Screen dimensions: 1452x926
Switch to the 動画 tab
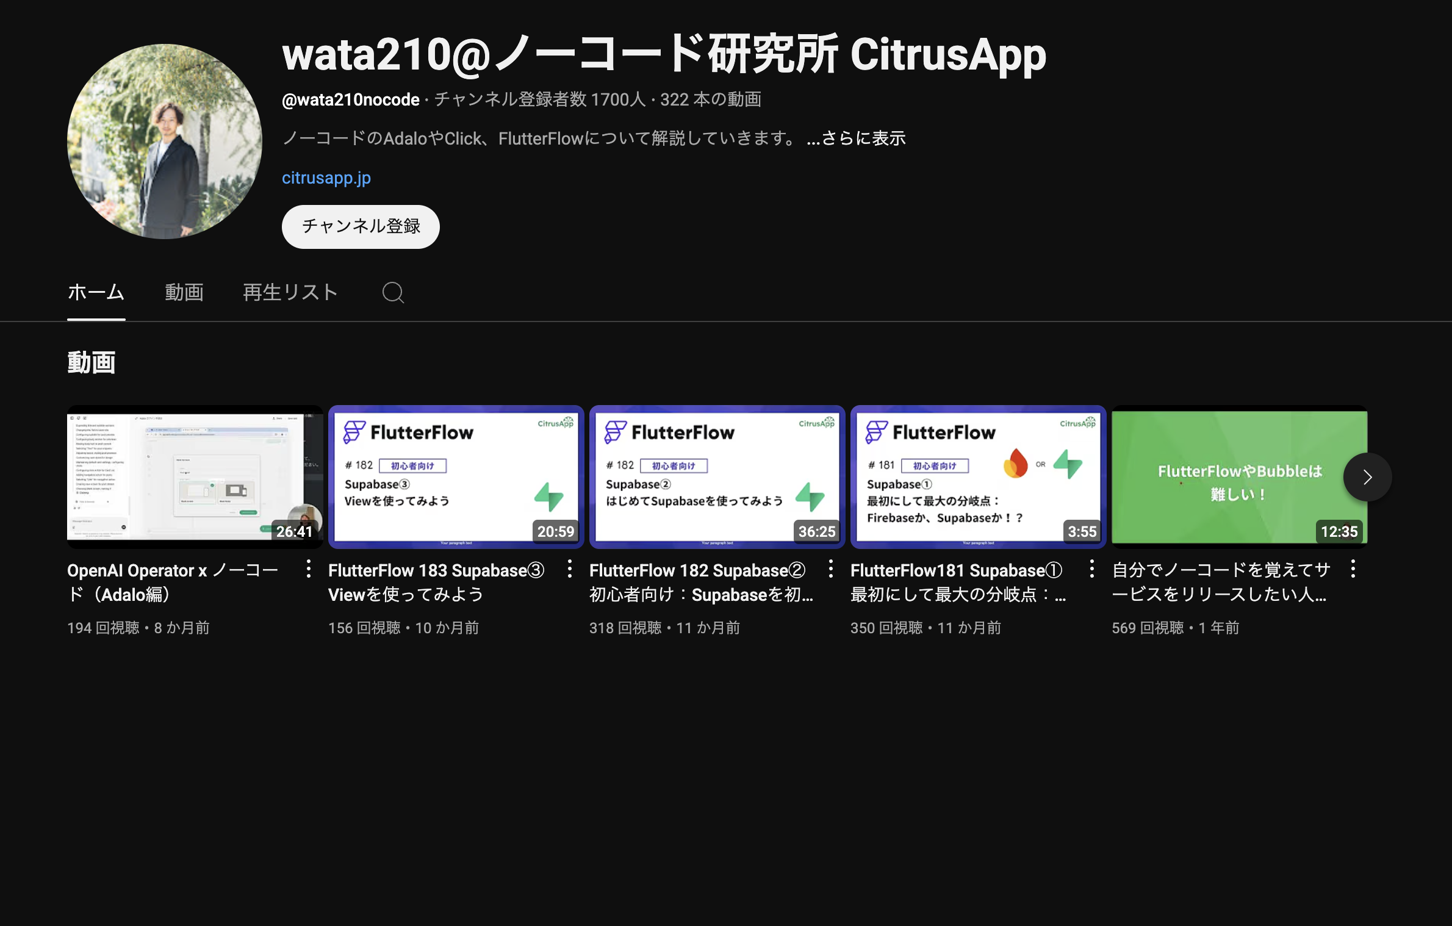pyautogui.click(x=184, y=293)
